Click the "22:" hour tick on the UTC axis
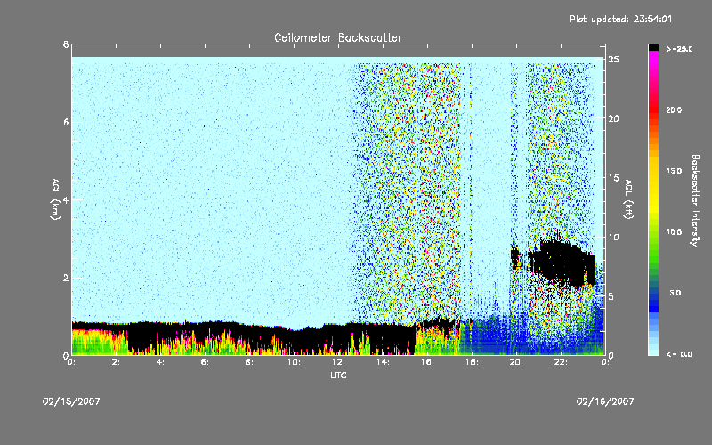The height and width of the screenshot is (445, 712). (562, 362)
